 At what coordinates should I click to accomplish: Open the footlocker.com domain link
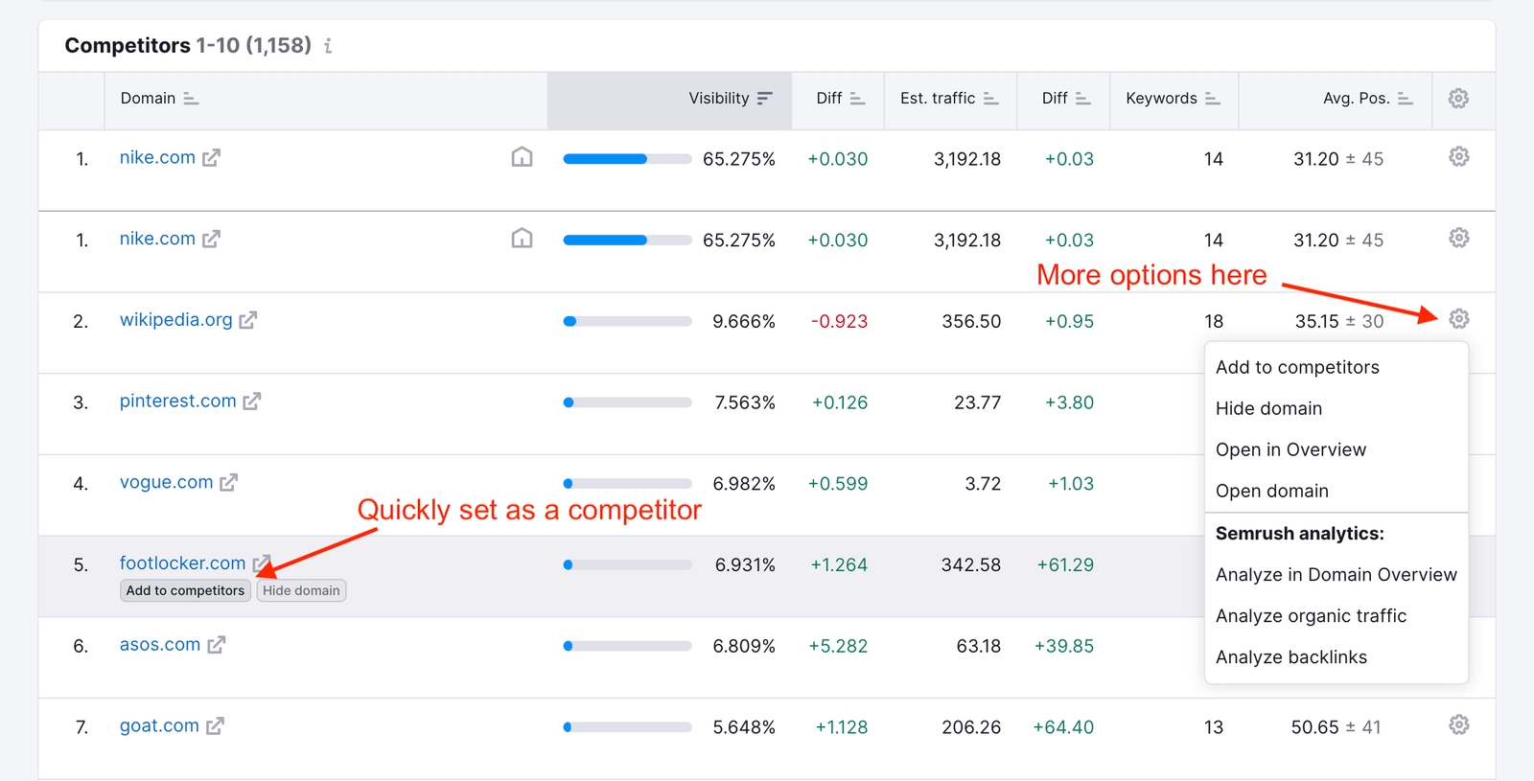[182, 563]
